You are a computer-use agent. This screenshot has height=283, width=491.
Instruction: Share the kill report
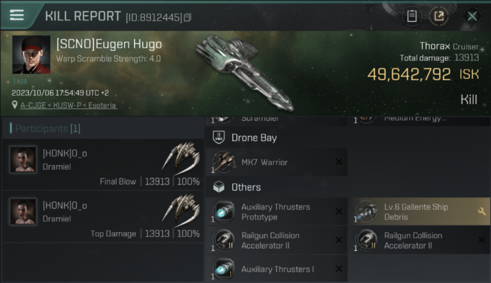tap(439, 16)
